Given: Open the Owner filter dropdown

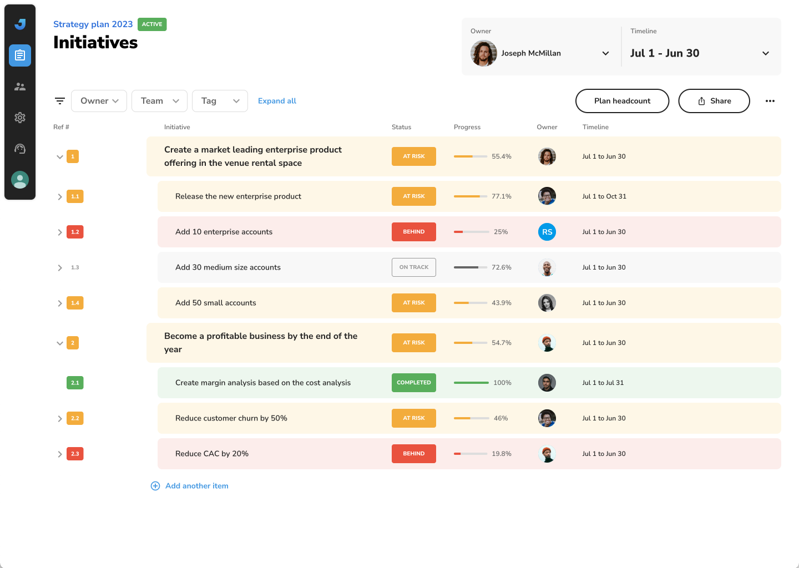Looking at the screenshot, I should tap(99, 101).
